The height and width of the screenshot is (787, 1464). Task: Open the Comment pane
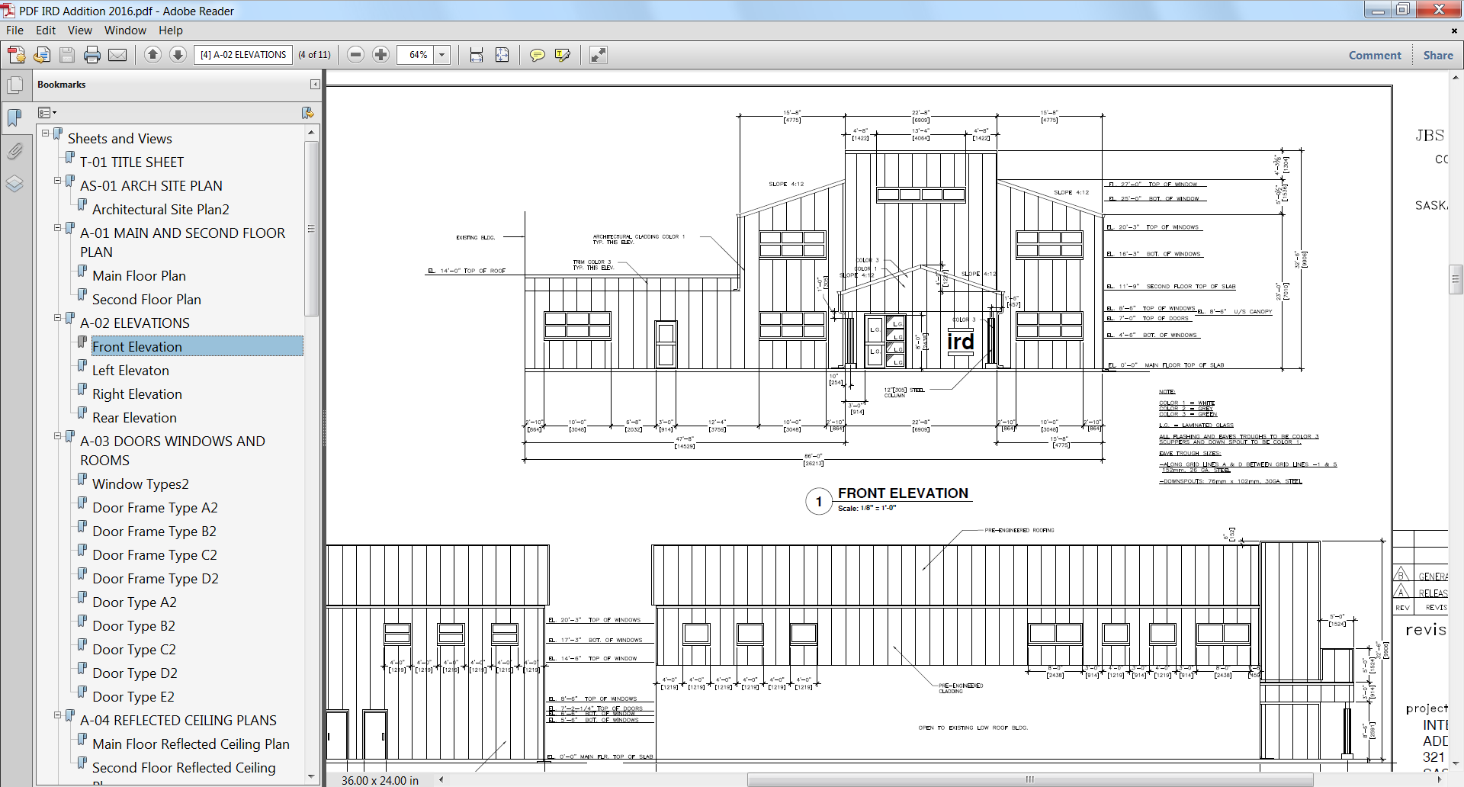(1374, 55)
